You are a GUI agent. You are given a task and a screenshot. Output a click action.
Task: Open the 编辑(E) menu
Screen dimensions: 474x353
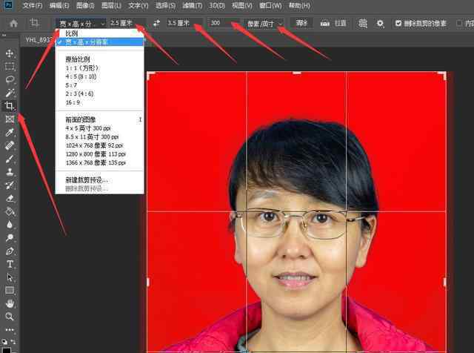tap(59, 5)
